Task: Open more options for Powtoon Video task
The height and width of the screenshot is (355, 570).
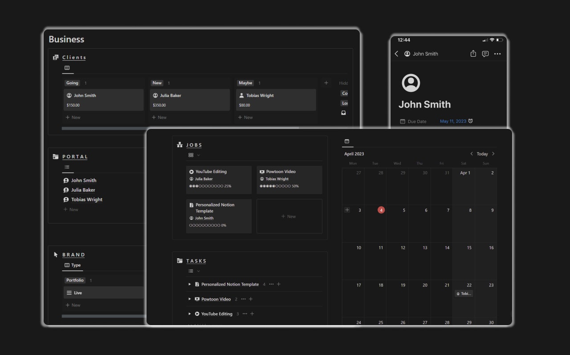Action: 244,299
